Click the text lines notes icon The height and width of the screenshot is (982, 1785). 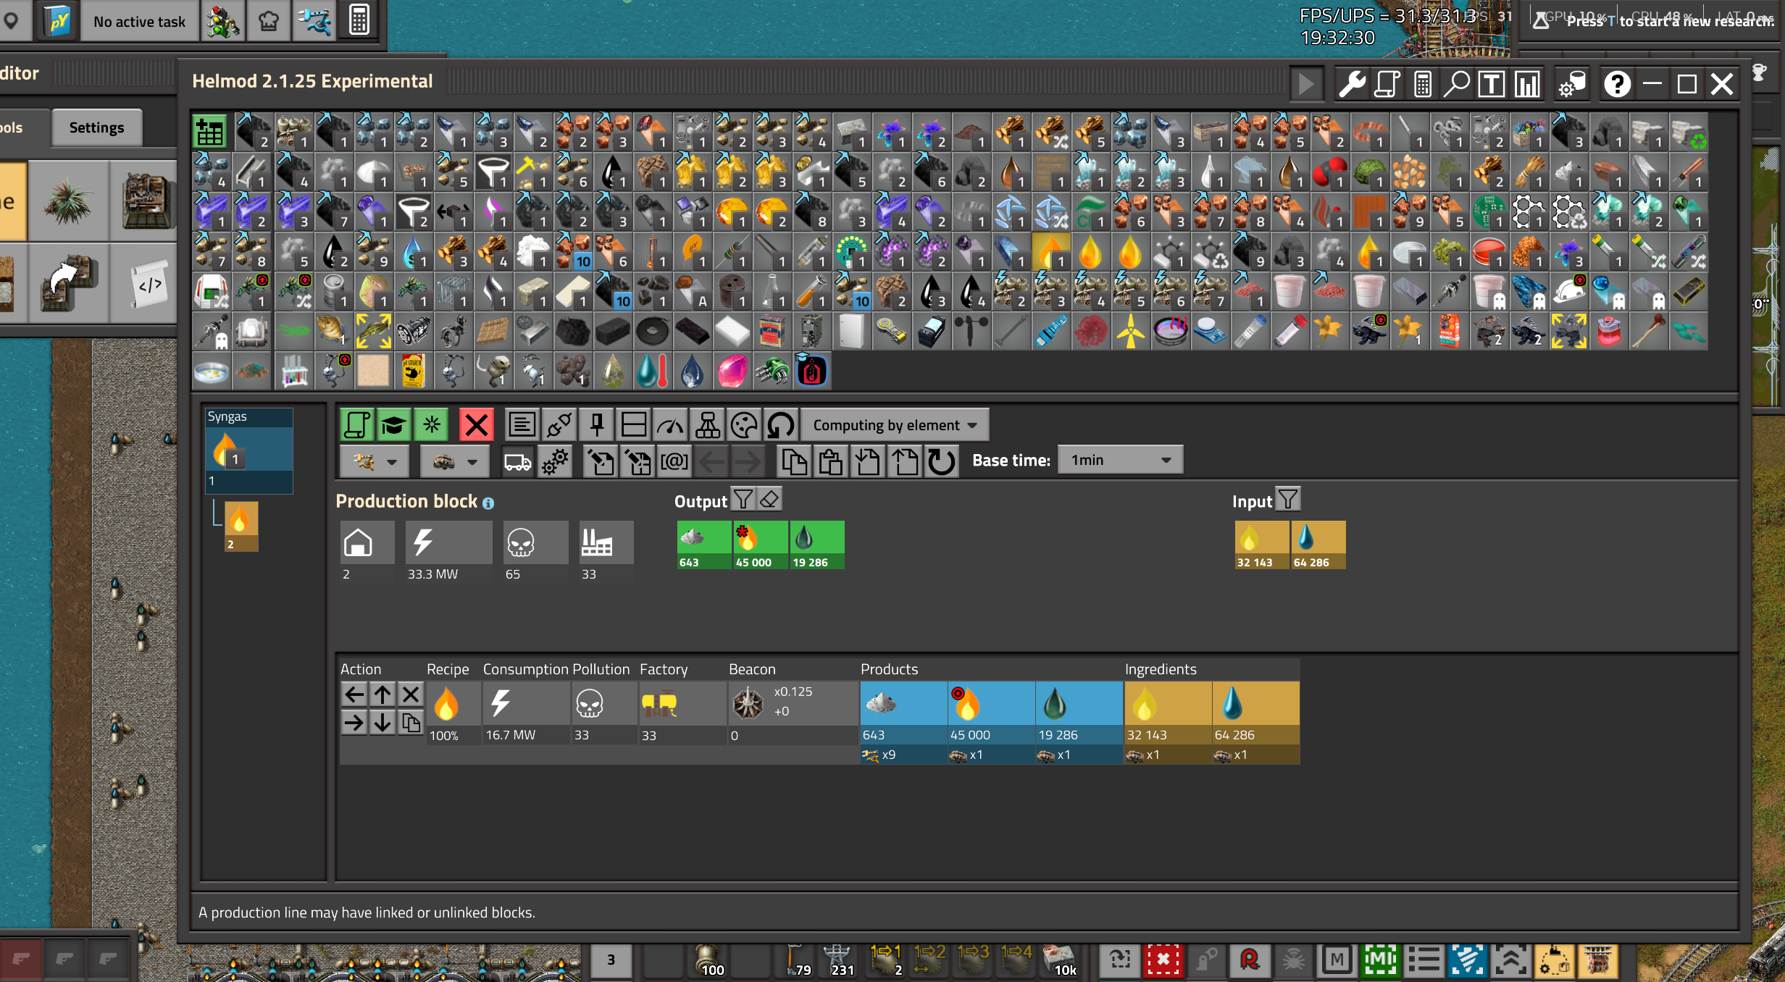(522, 425)
